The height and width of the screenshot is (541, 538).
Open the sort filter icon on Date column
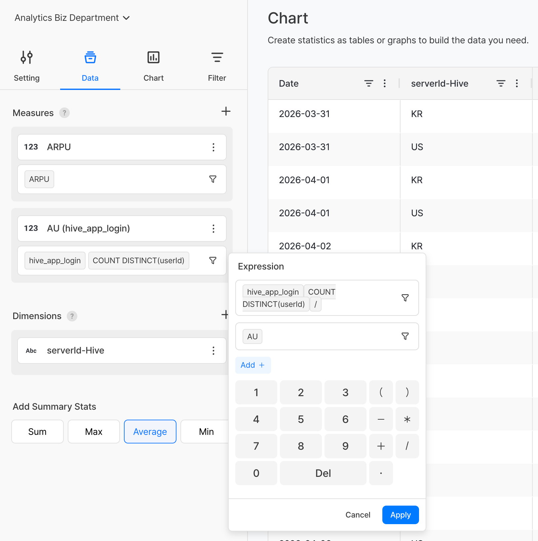coord(368,83)
